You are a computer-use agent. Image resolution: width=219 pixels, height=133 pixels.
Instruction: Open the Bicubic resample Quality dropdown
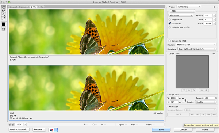206,102
